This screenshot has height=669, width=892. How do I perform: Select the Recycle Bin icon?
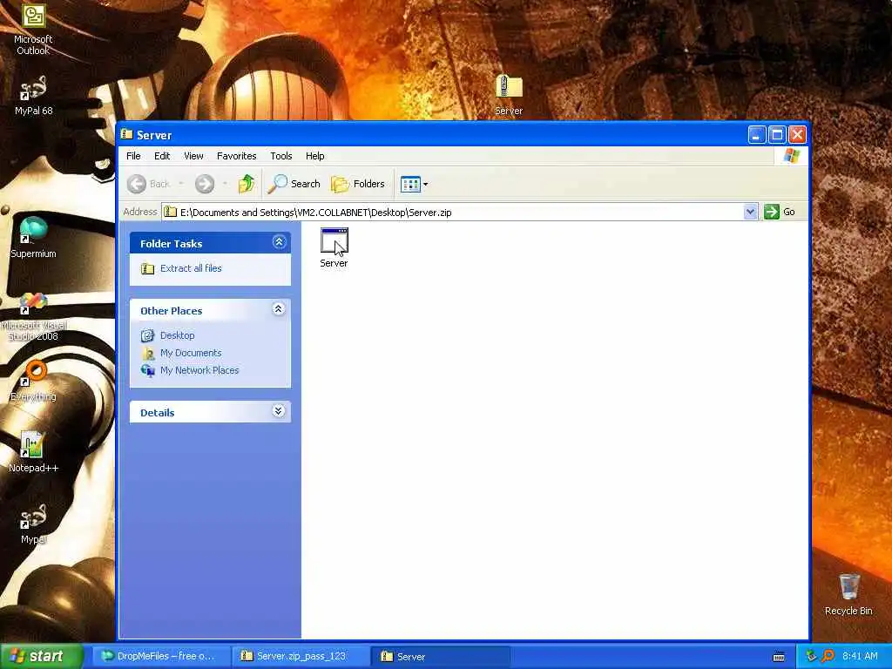(x=848, y=594)
